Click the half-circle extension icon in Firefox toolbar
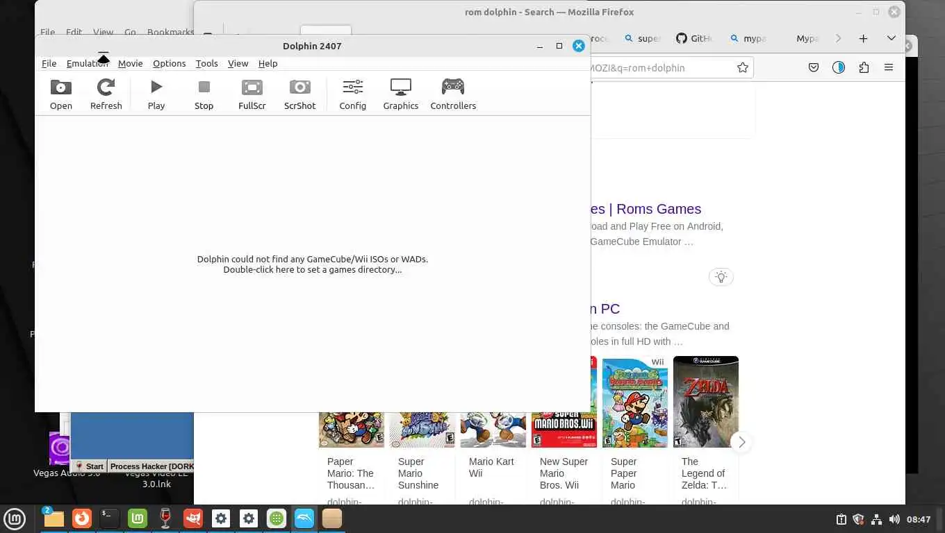This screenshot has width=945, height=533. click(839, 67)
